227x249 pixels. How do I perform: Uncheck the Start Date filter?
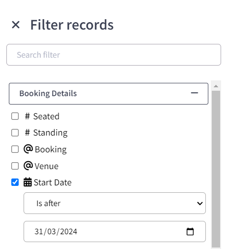15,182
